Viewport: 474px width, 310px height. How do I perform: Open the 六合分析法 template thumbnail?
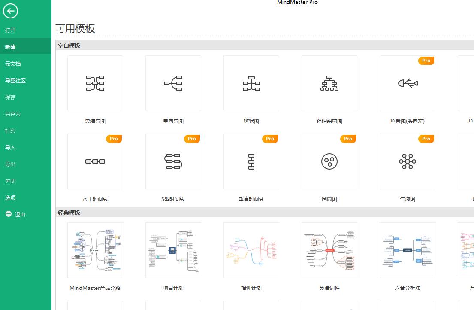(x=408, y=250)
